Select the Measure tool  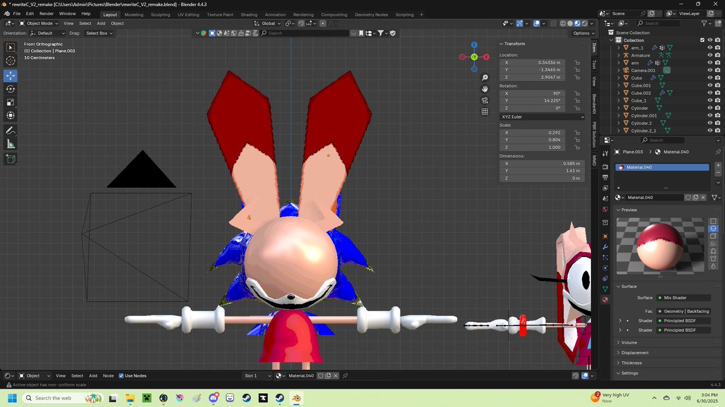pos(11,144)
